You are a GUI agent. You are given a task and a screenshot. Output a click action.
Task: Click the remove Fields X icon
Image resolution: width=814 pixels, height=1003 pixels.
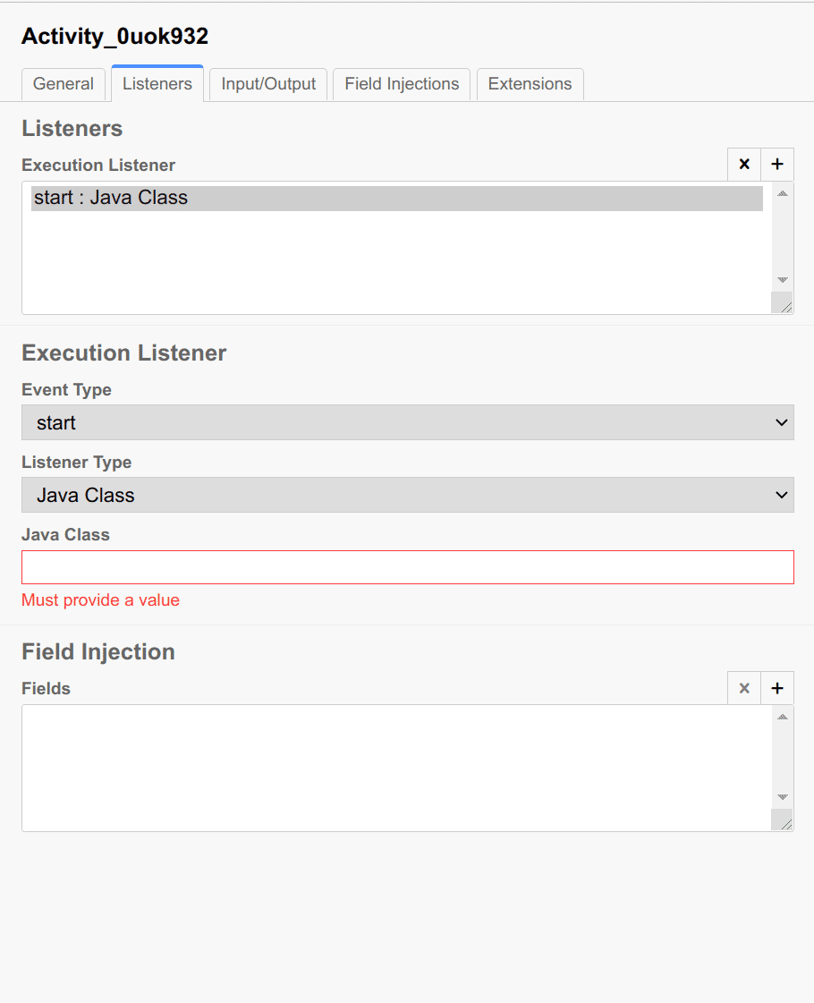pos(744,688)
